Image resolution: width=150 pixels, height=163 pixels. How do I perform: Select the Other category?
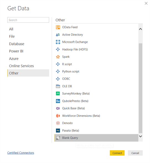click(x=28, y=73)
